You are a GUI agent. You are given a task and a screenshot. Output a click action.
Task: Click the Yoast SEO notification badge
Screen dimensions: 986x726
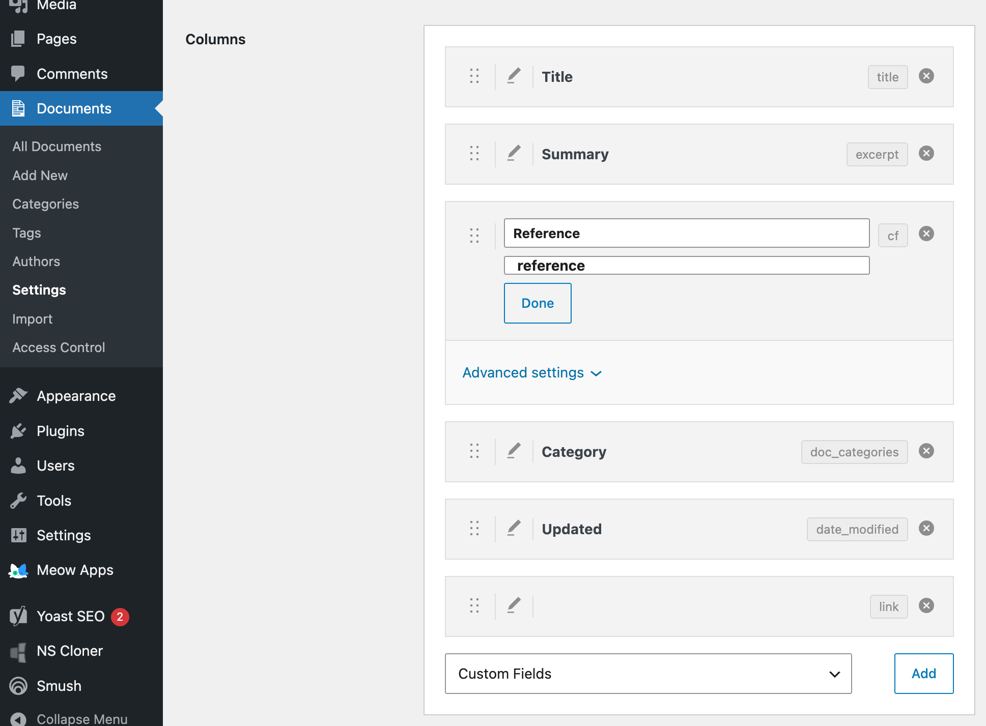[120, 617]
